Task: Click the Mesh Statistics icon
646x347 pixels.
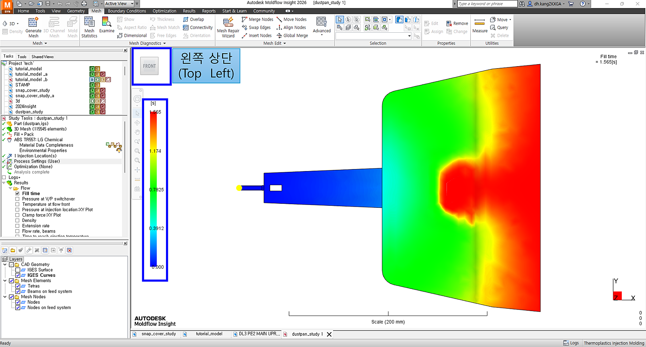Action: pyautogui.click(x=89, y=27)
